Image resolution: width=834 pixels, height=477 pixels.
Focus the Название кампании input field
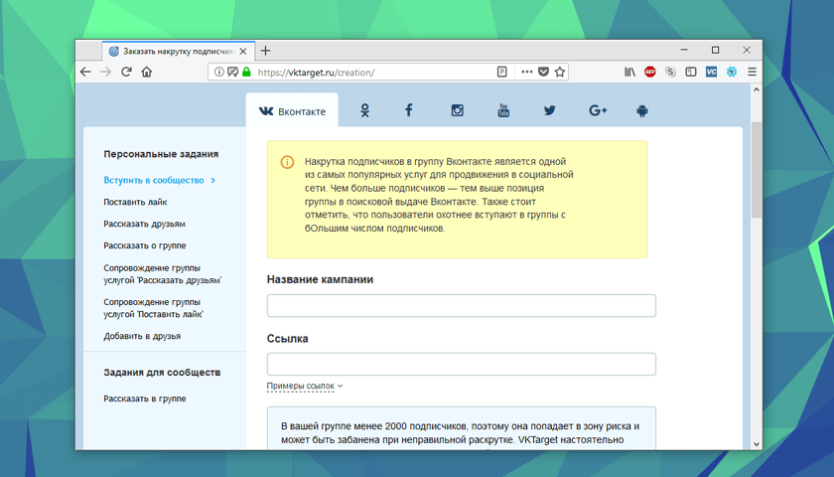(461, 306)
